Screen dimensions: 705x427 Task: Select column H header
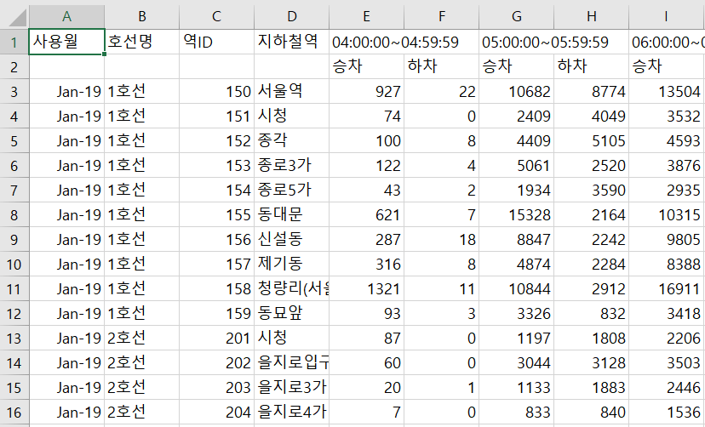tap(591, 17)
